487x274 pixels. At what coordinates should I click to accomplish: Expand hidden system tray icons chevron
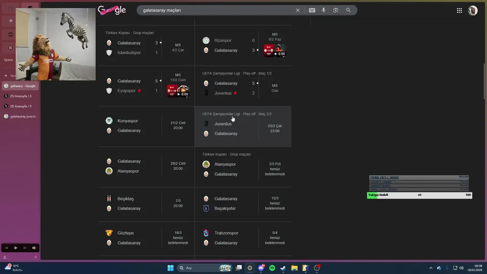431,268
